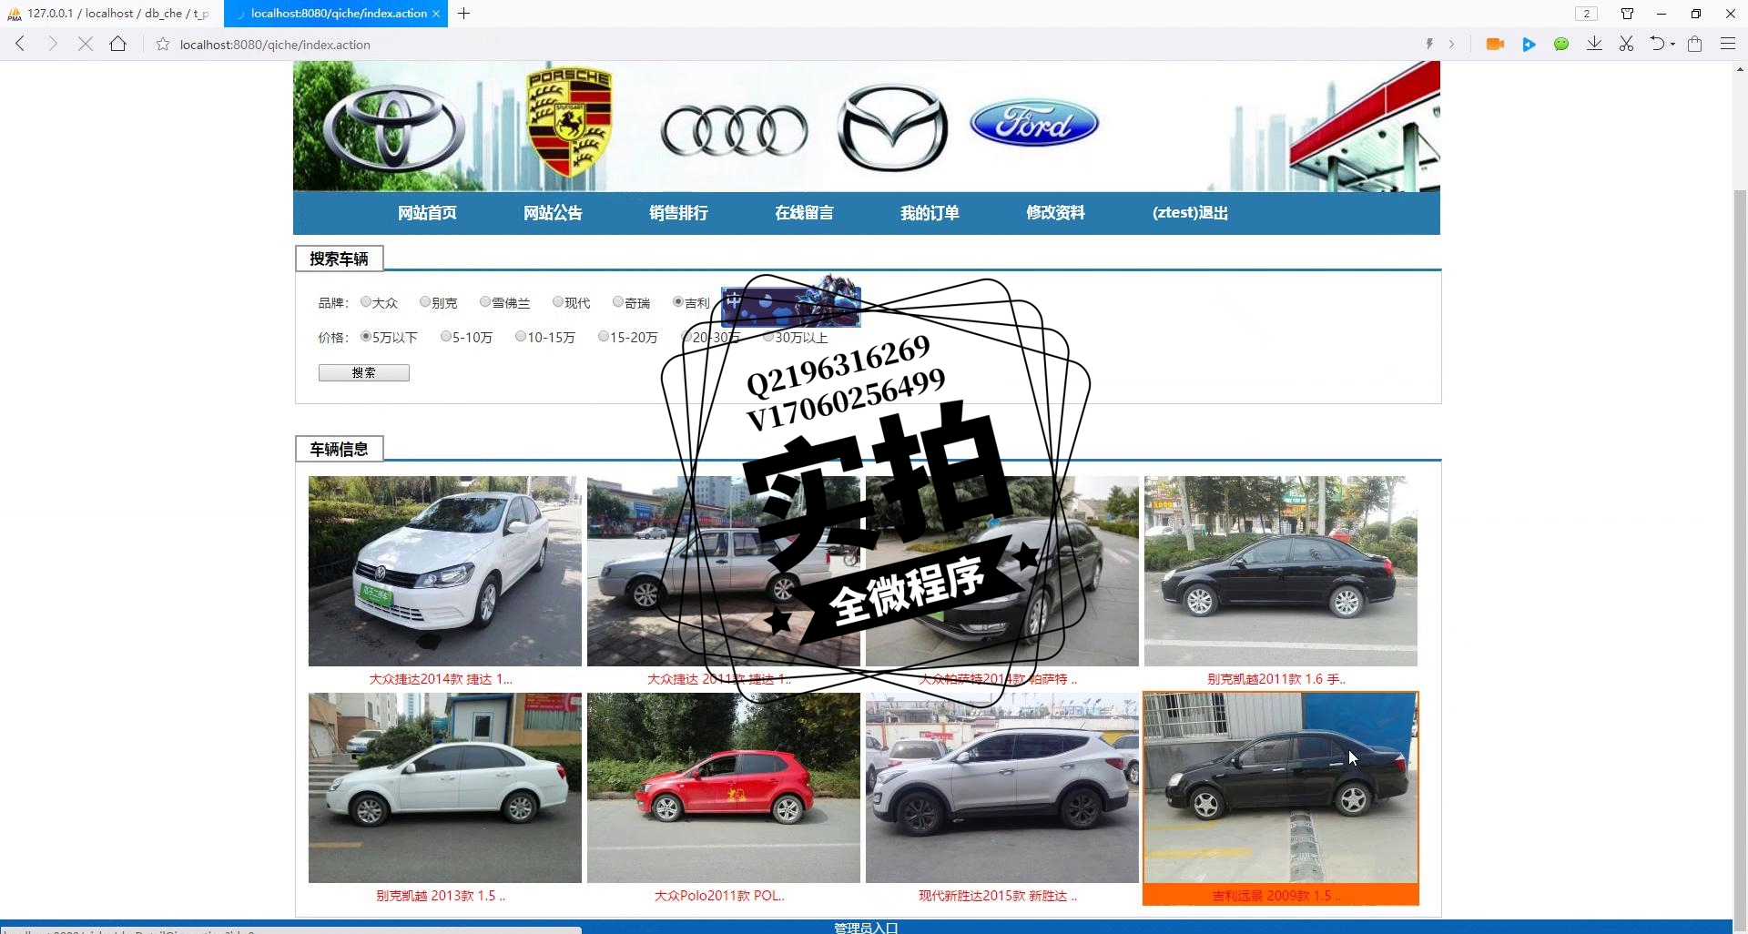Viewport: 1748px width, 934px height.
Task: Bookmark this page with the star icon
Action: click(163, 44)
